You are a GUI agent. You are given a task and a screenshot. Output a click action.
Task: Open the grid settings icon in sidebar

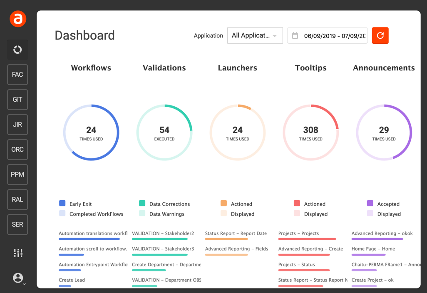[18, 253]
